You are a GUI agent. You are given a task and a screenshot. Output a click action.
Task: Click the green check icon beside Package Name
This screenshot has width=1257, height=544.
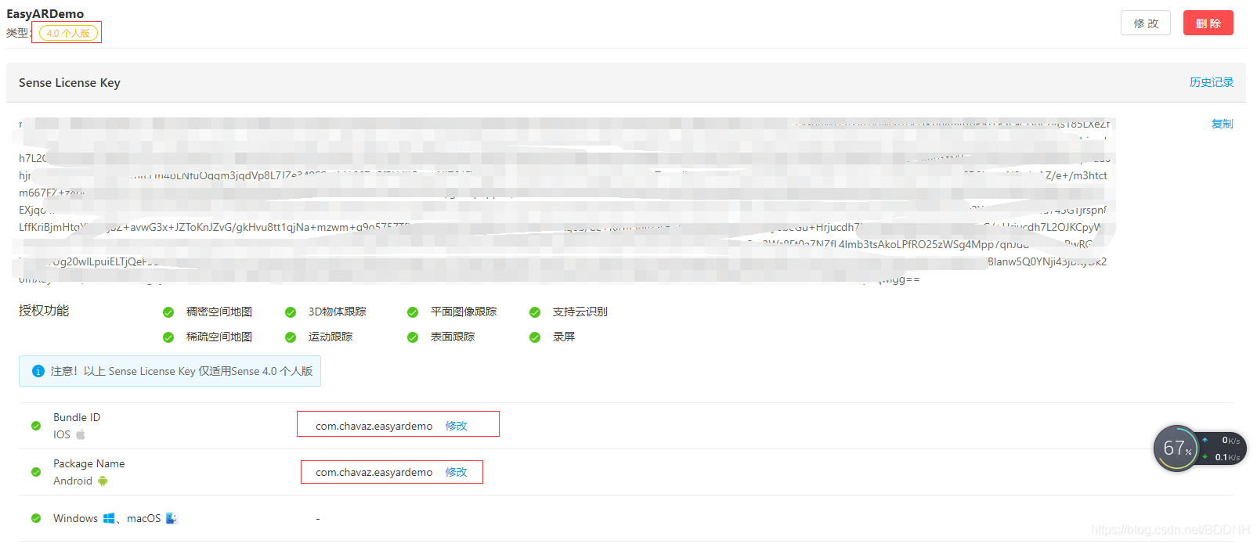(36, 472)
